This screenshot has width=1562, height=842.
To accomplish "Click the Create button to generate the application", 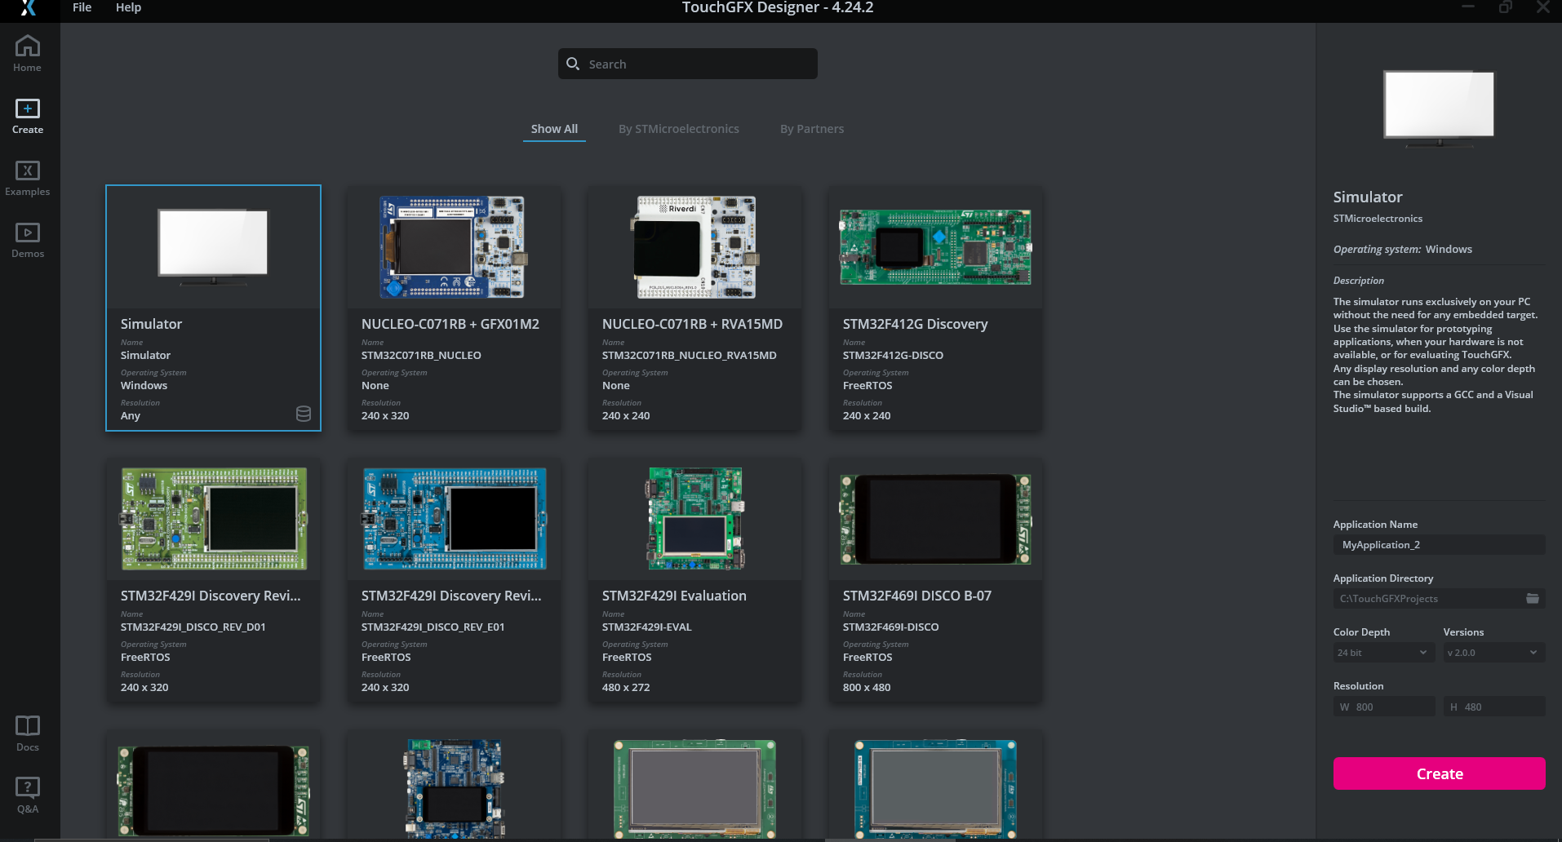I will pyautogui.click(x=1439, y=773).
